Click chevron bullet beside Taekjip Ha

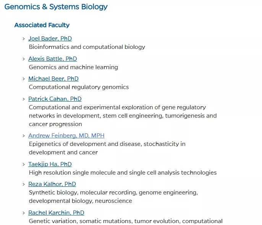click(x=24, y=165)
